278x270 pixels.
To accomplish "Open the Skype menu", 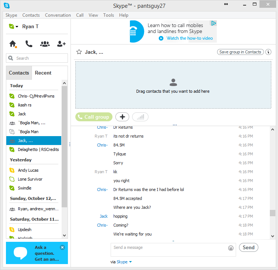I will point(12,15).
